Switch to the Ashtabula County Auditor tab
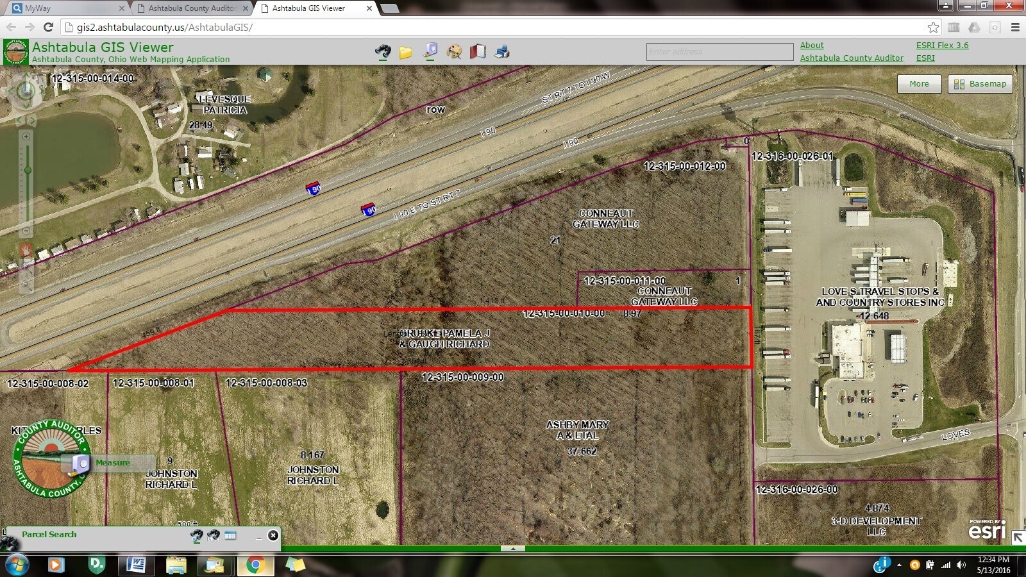Viewport: 1026px width, 577px height. (189, 8)
